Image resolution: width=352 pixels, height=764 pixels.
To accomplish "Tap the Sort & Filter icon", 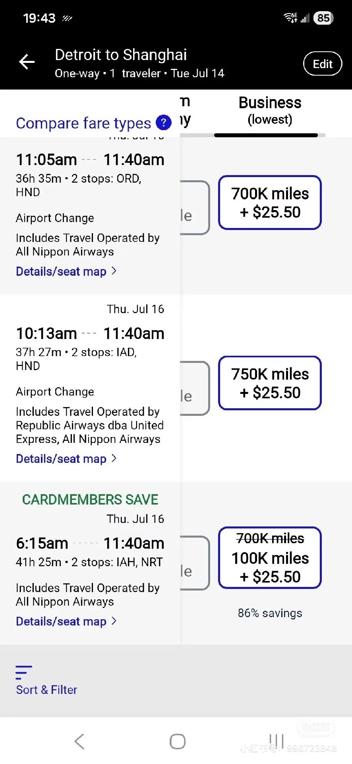I will tap(23, 672).
